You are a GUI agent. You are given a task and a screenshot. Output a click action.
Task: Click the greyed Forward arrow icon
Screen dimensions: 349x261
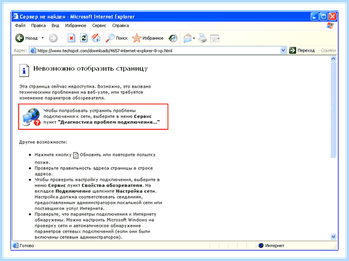(53, 38)
